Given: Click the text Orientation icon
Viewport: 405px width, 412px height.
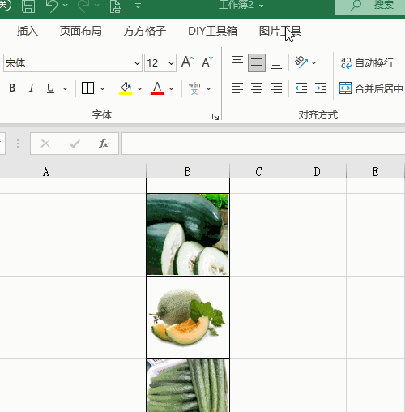Looking at the screenshot, I should coord(301,62).
